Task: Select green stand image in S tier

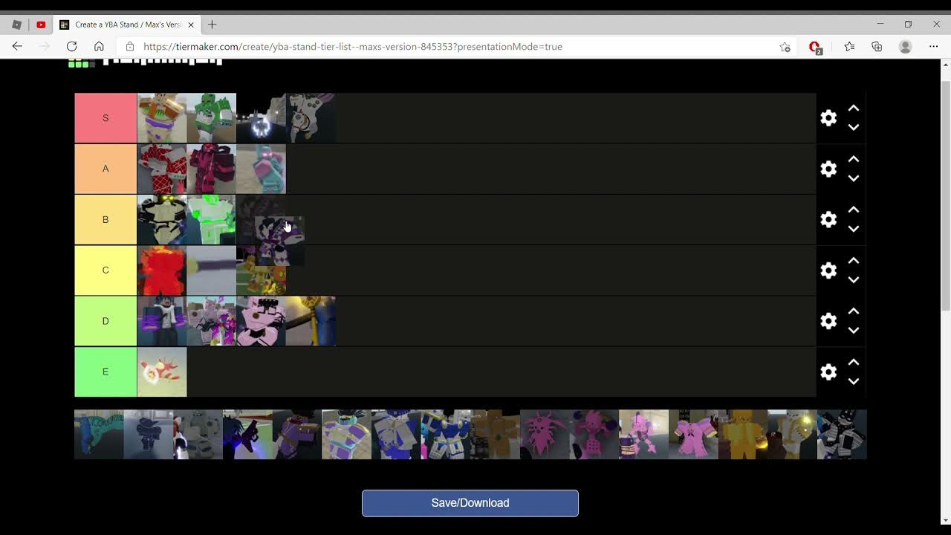Action: [211, 118]
